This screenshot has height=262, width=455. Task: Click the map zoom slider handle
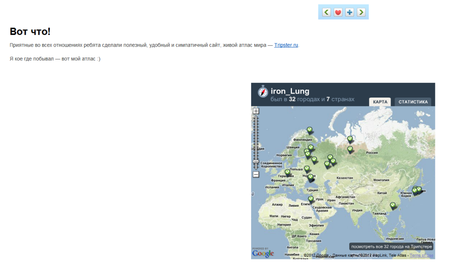coord(256,163)
